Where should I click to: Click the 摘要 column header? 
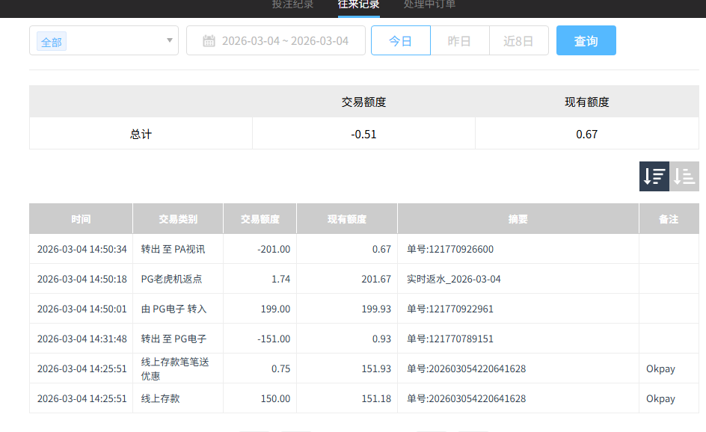[x=518, y=219]
